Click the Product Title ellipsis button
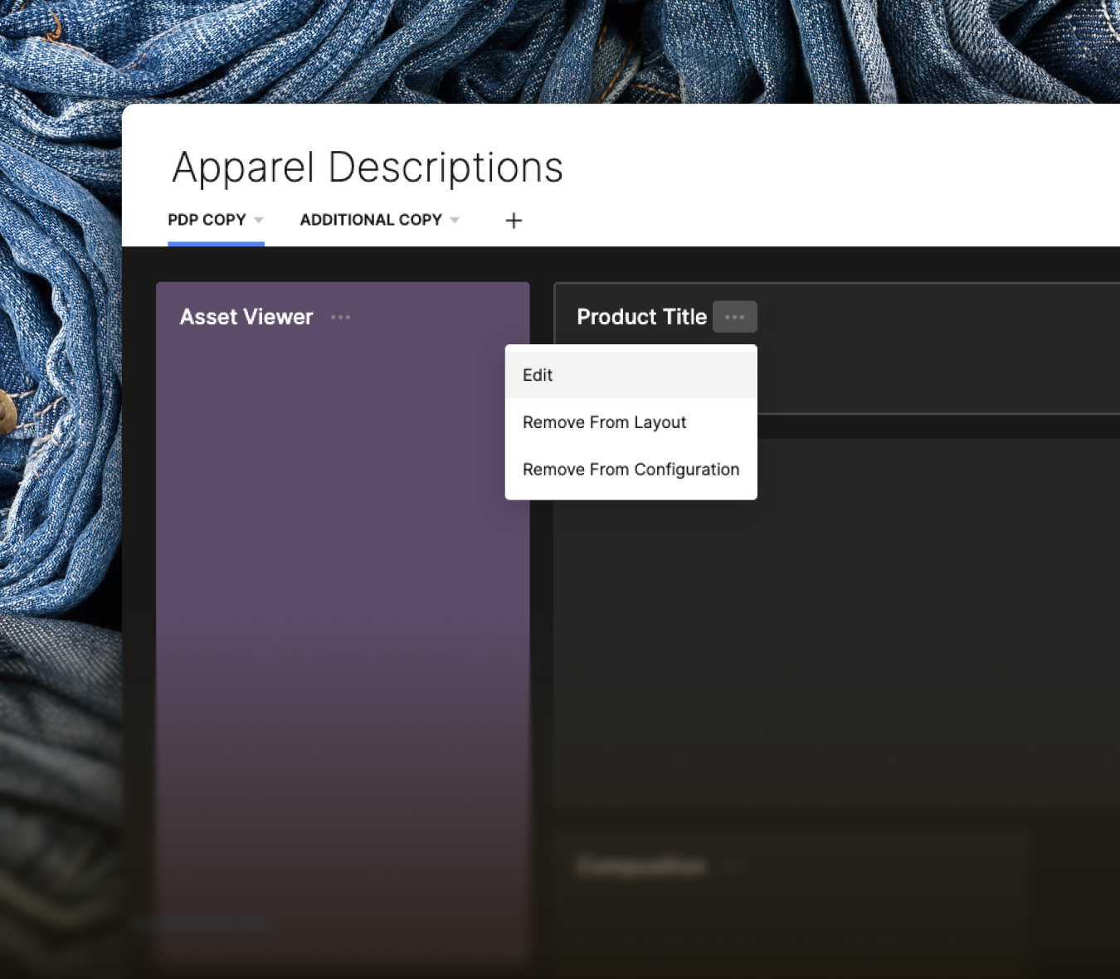The height and width of the screenshot is (979, 1120). 734,317
